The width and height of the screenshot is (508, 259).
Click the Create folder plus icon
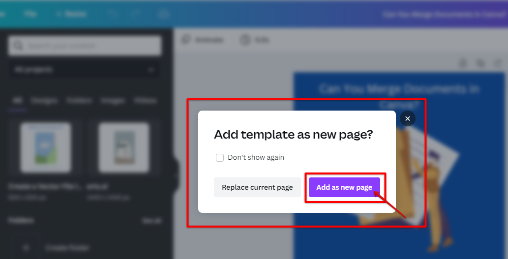point(26,248)
